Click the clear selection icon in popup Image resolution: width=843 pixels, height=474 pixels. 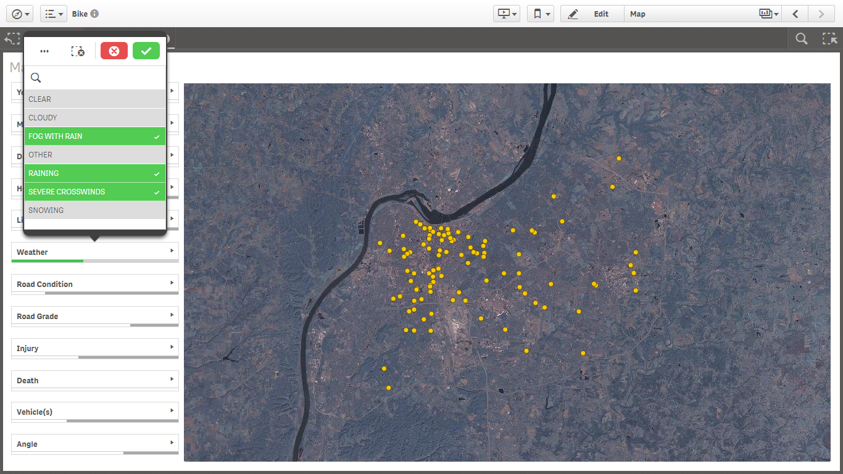tap(78, 51)
